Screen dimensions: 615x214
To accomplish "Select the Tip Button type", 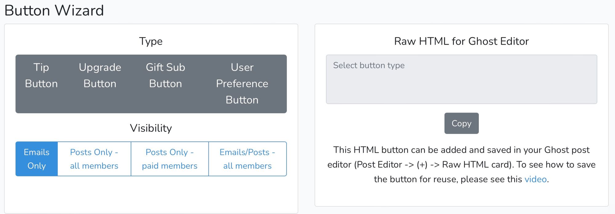I will pos(41,75).
